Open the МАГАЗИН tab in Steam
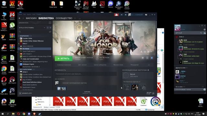Viewport: 207px width, 116px height. pyautogui.click(x=31, y=18)
